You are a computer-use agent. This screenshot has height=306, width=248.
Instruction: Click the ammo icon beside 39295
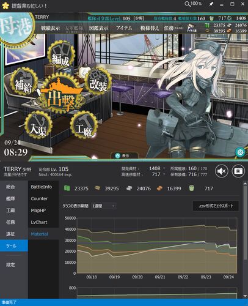(x=98, y=188)
